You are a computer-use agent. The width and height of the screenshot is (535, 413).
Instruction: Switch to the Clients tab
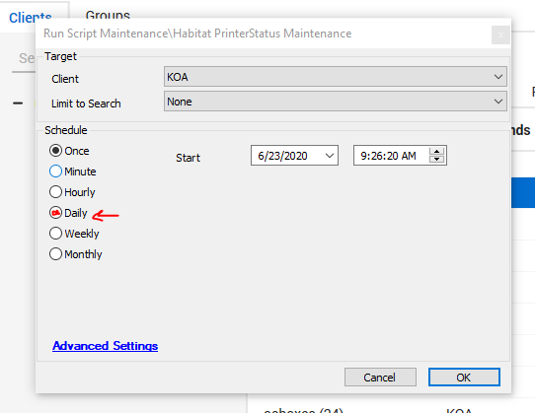[x=31, y=18]
